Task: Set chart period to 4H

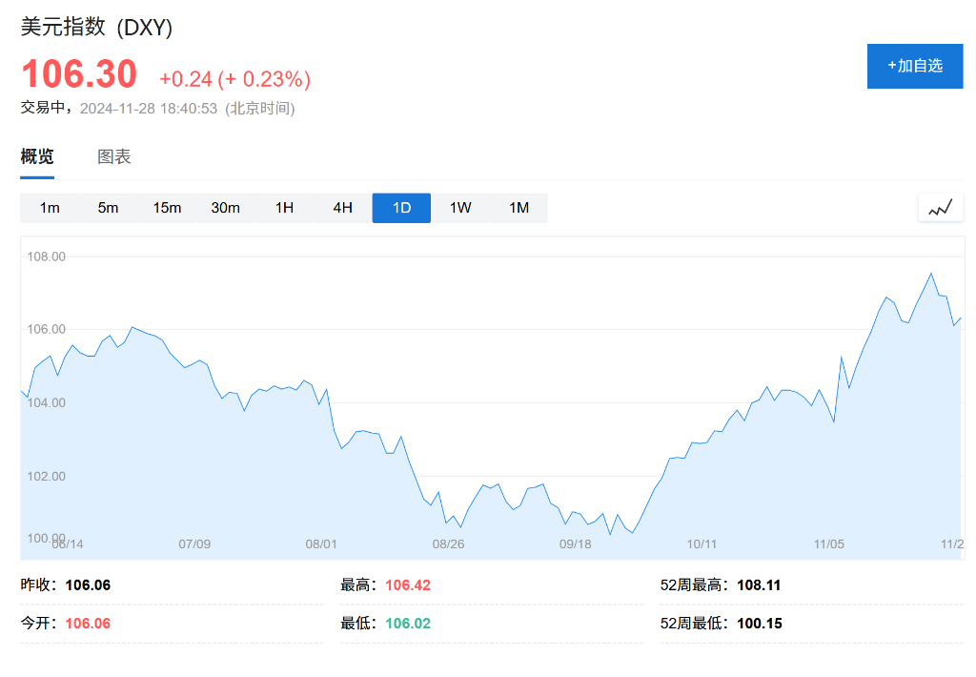Action: coord(342,208)
